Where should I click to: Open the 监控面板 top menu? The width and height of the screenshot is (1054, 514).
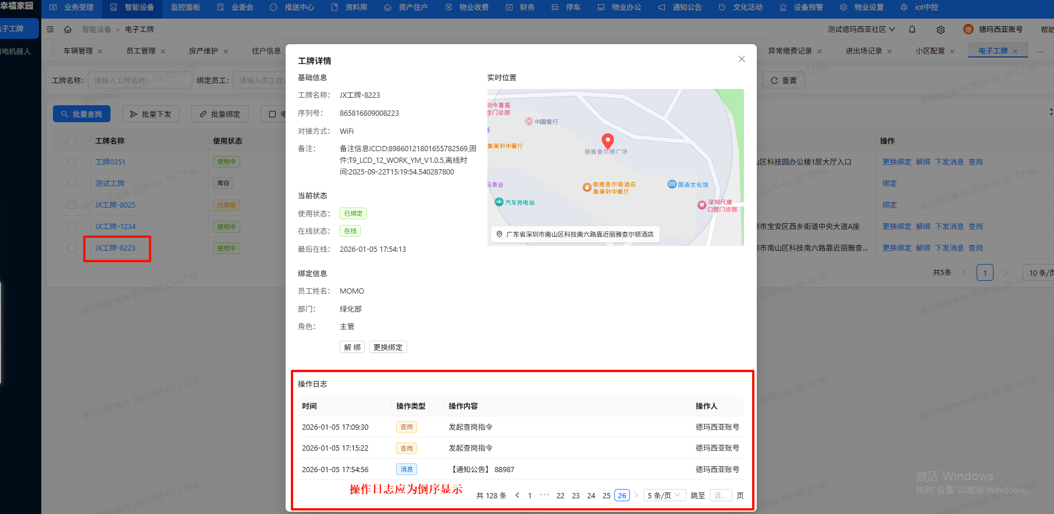click(x=186, y=8)
